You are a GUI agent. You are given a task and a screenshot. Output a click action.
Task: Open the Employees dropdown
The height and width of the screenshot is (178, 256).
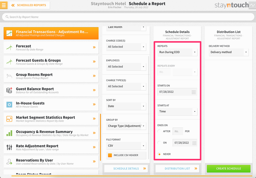click(x=126, y=67)
